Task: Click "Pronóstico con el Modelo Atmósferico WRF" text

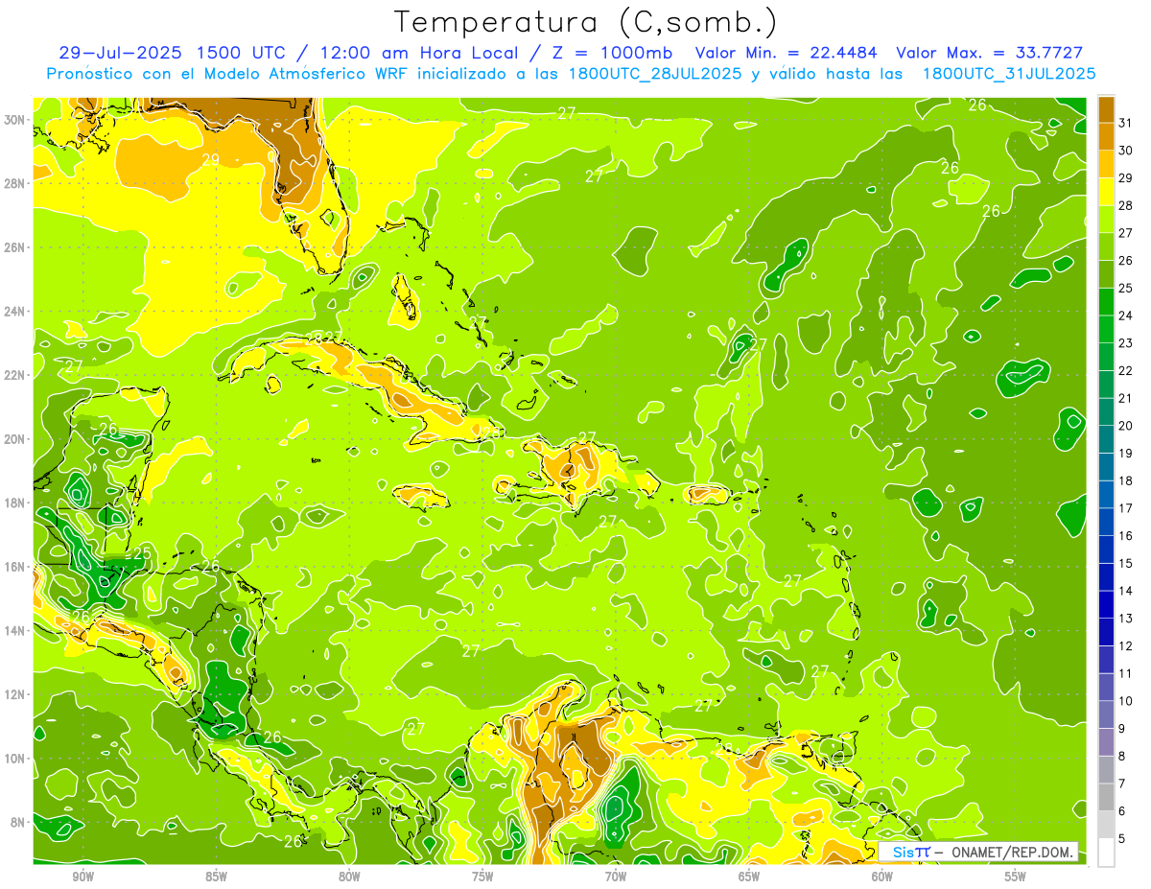Action: pos(228,73)
